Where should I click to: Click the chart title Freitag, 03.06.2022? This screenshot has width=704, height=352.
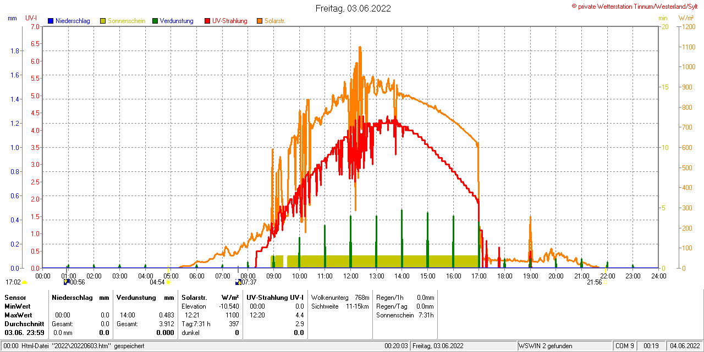point(354,8)
